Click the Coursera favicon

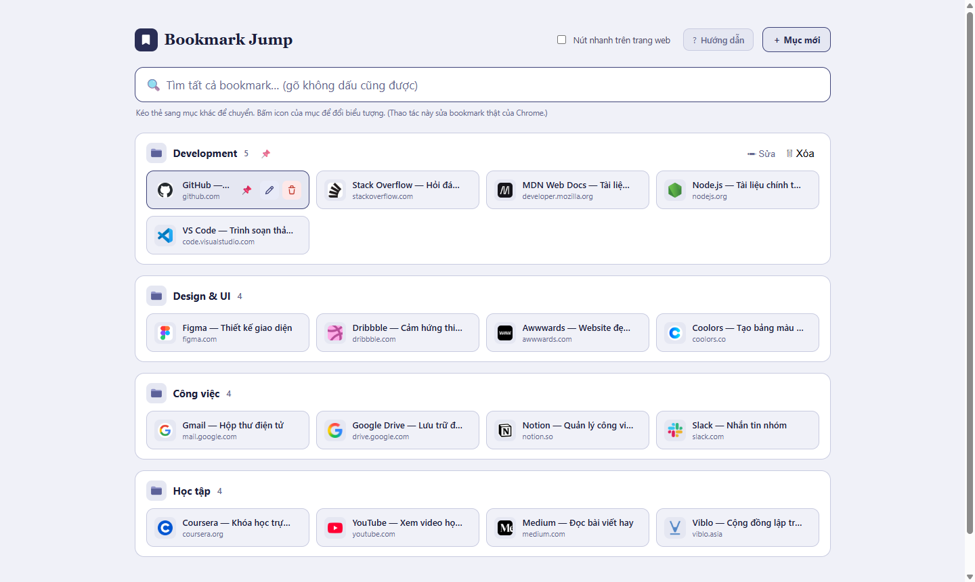point(165,528)
